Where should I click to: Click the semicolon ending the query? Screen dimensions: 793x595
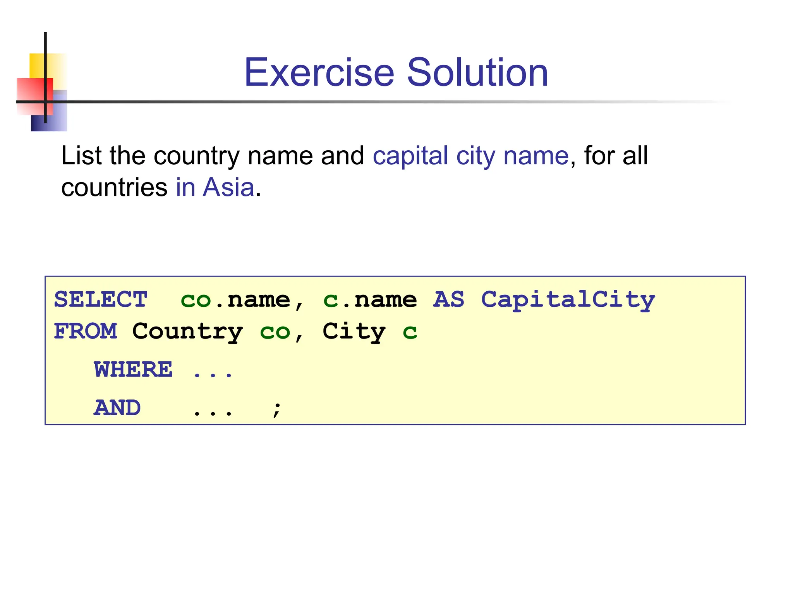coord(276,409)
